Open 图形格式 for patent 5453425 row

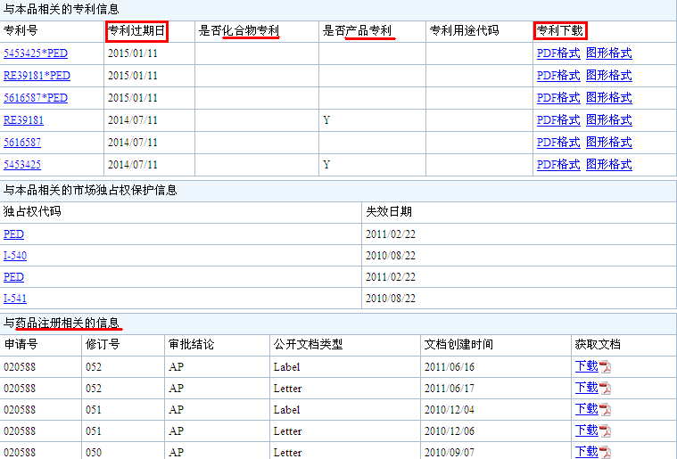pos(609,165)
